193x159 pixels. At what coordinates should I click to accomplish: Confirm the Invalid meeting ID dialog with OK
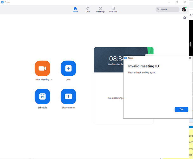(181, 109)
